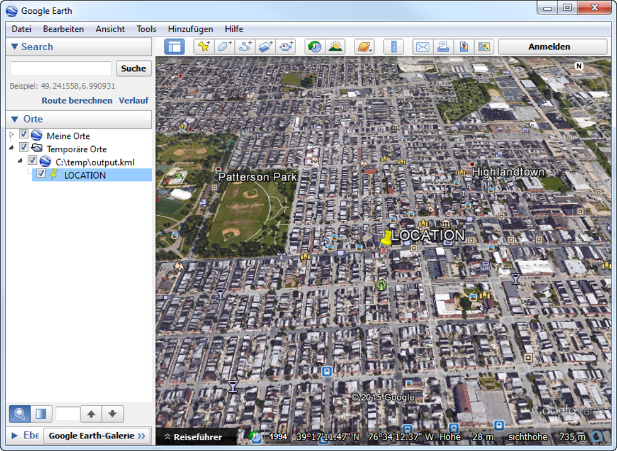Viewport: 617px width, 451px height.
Task: Expand the Meine Orte tree node
Action: click(11, 135)
